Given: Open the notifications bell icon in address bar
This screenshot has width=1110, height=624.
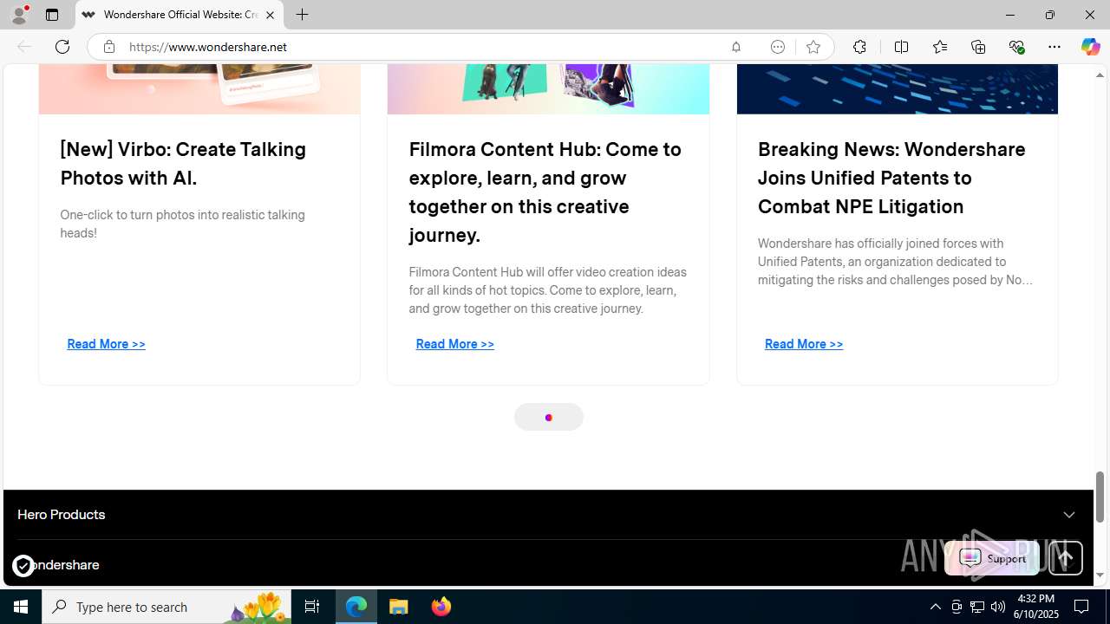Looking at the screenshot, I should (735, 47).
